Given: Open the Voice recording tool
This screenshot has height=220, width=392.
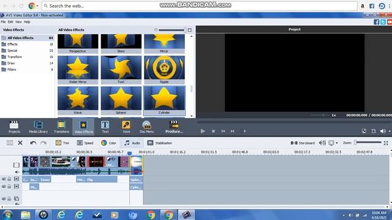Looking at the screenshot, I should tap(126, 127).
